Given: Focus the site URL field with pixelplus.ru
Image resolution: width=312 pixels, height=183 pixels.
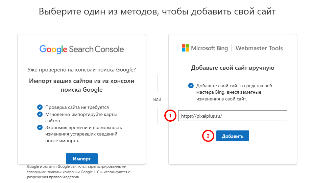Looking at the screenshot, I should (x=233, y=116).
